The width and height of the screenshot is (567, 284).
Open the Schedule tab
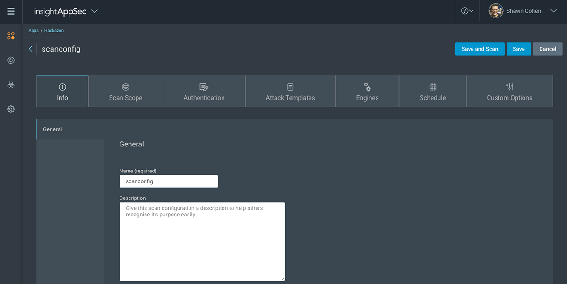pos(432,92)
